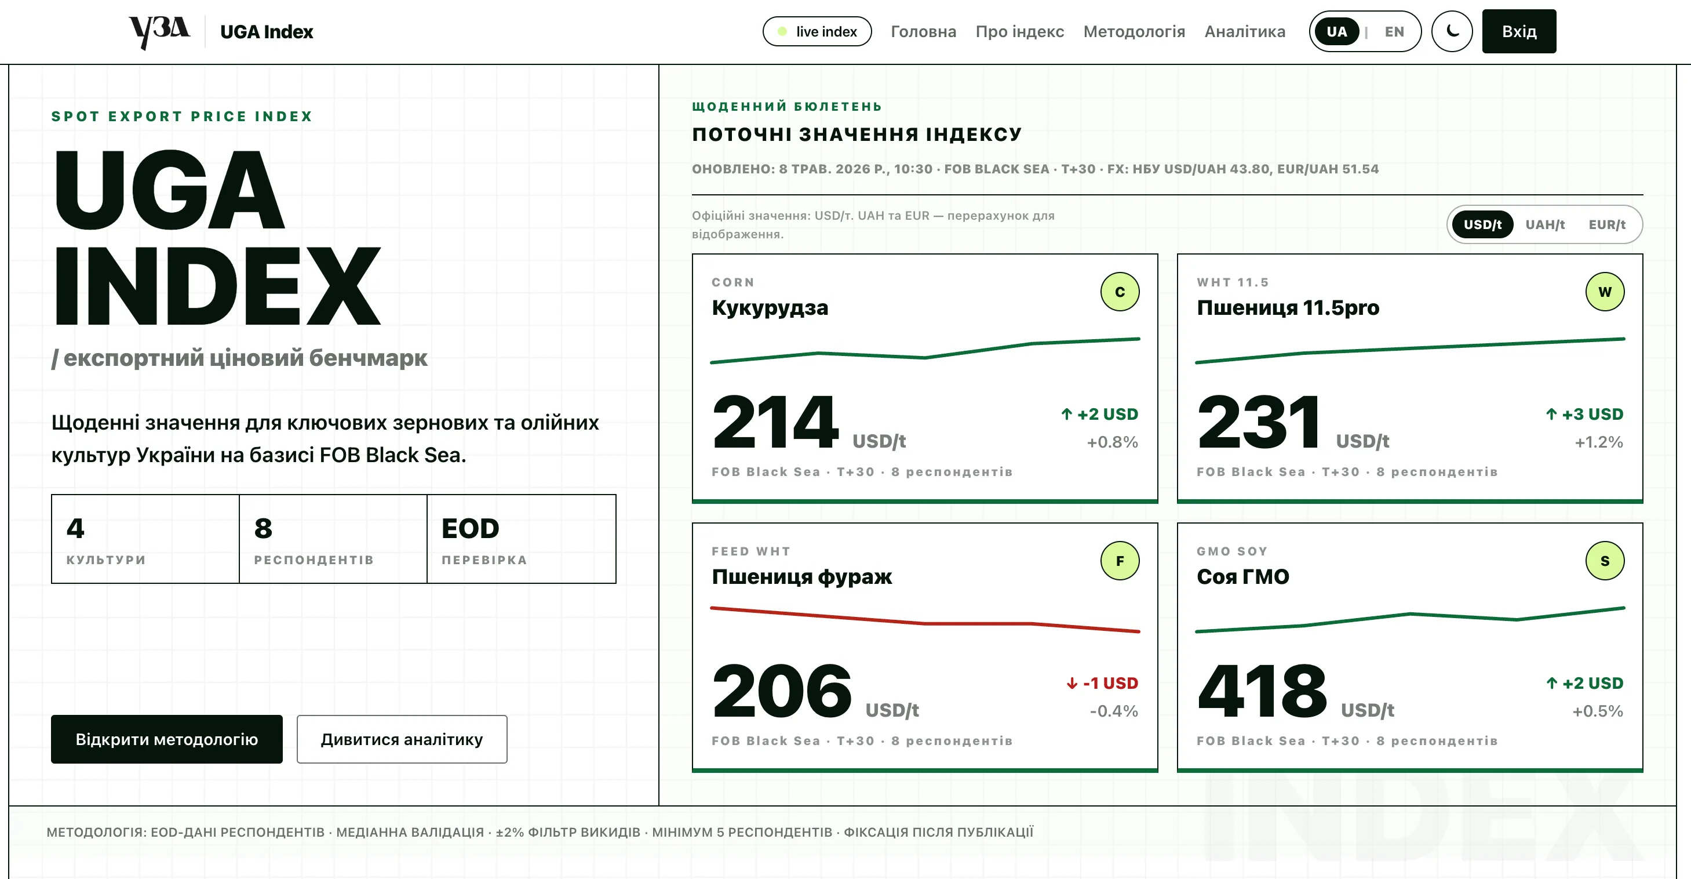This screenshot has height=879, width=1691.
Task: Open the Пшениця фураж card
Action: click(x=925, y=648)
